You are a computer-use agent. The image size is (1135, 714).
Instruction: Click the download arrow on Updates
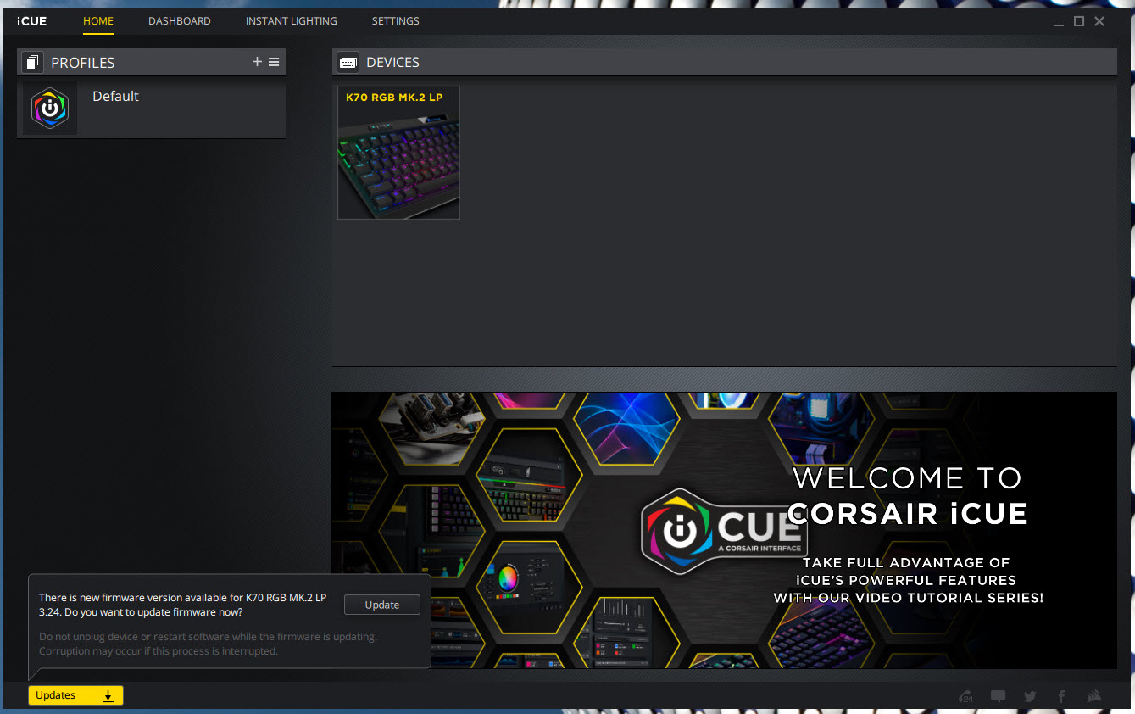tap(108, 695)
